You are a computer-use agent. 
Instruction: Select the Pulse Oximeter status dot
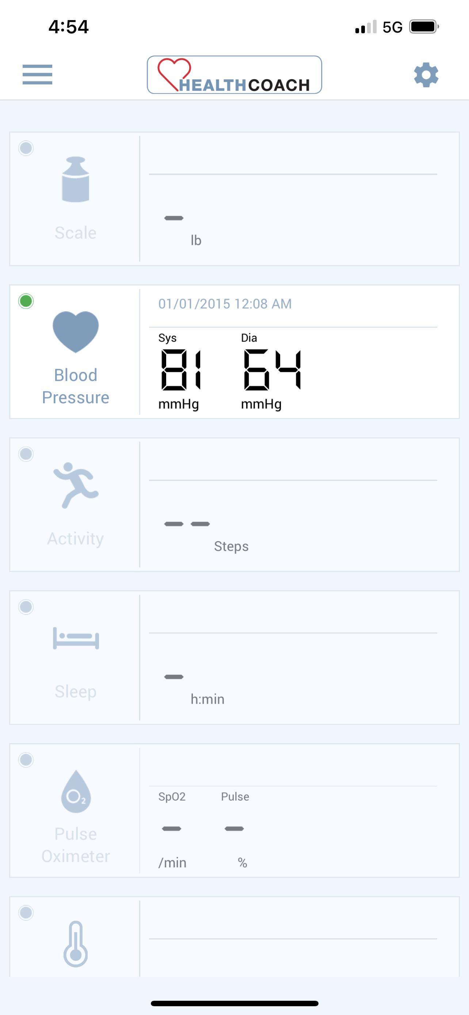click(26, 760)
